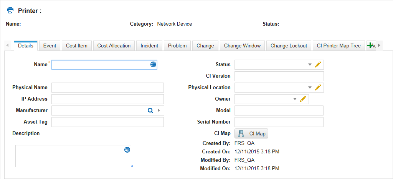Click the Manufacturer search magnifier icon

pos(150,111)
